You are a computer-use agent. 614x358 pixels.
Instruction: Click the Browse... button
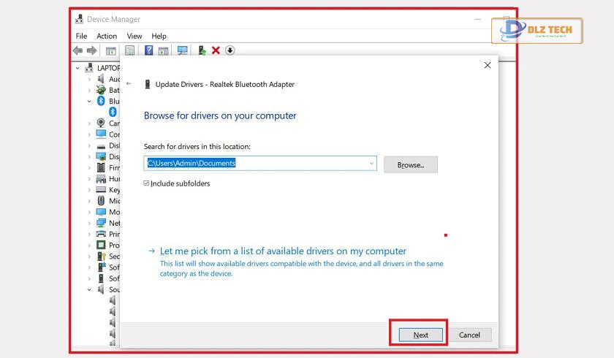[411, 164]
